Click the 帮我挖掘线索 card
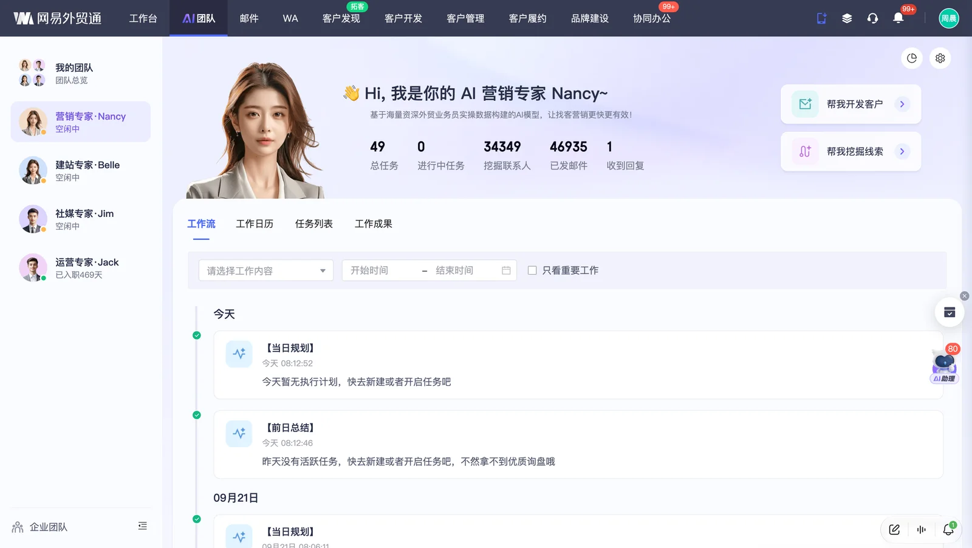Viewport: 972px width, 548px height. pos(850,151)
